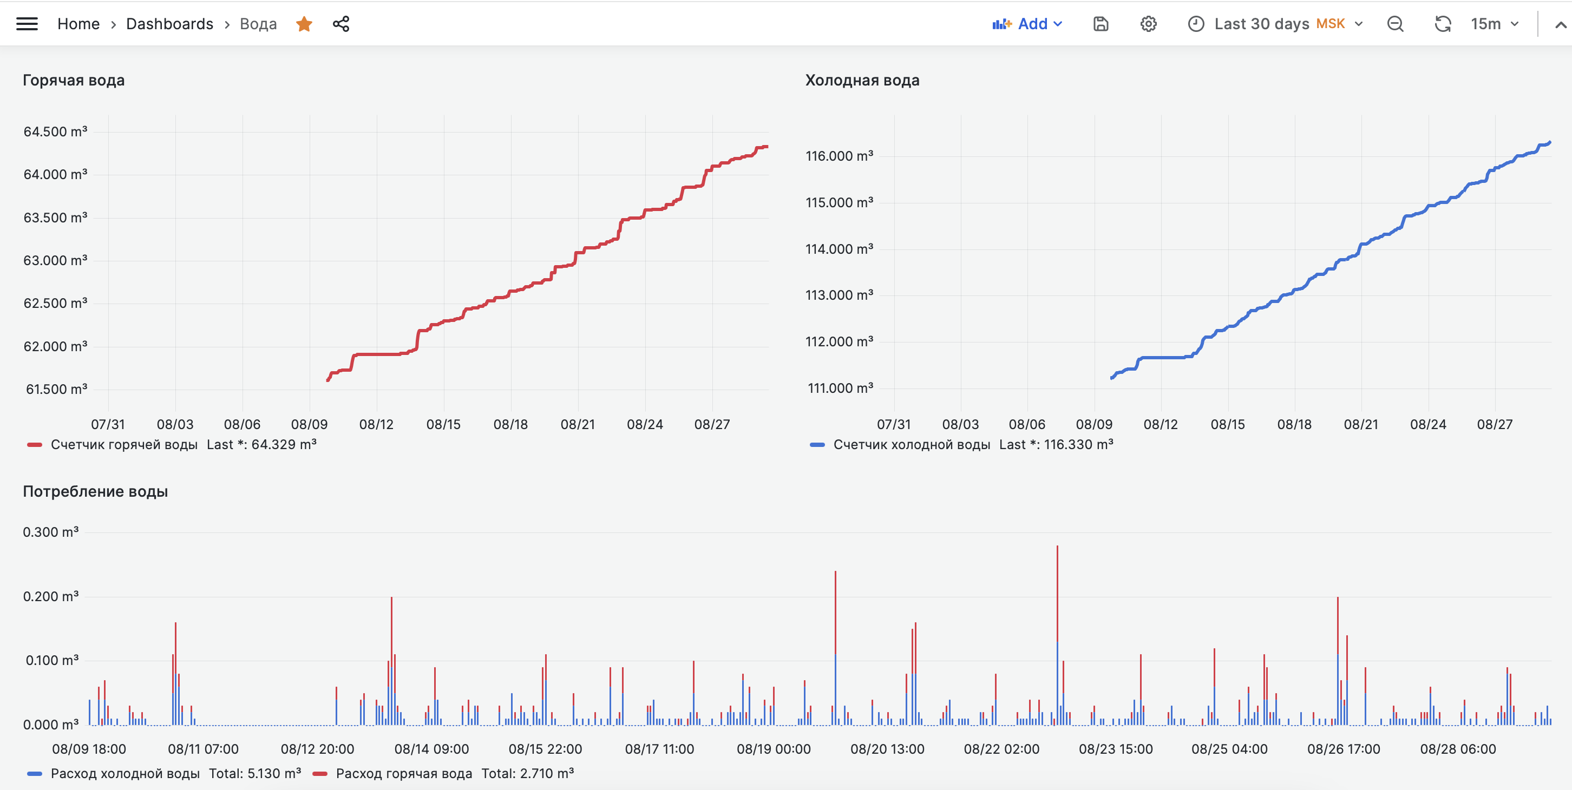
Task: Go to Home breadcrumb
Action: coord(78,24)
